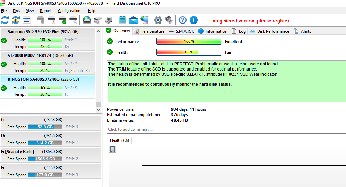Switch to the Log tab

pyautogui.click(x=239, y=31)
